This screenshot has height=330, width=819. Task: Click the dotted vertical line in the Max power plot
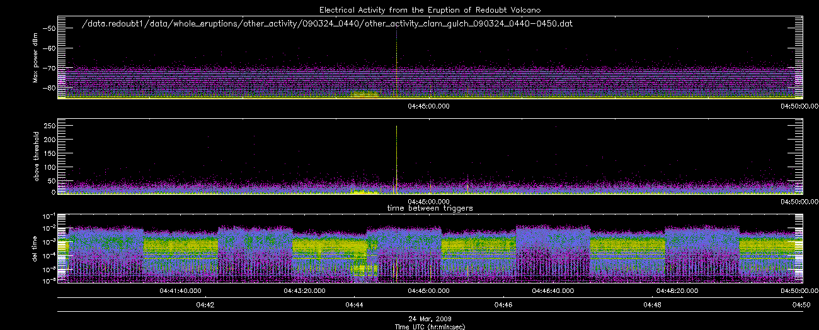(396, 63)
